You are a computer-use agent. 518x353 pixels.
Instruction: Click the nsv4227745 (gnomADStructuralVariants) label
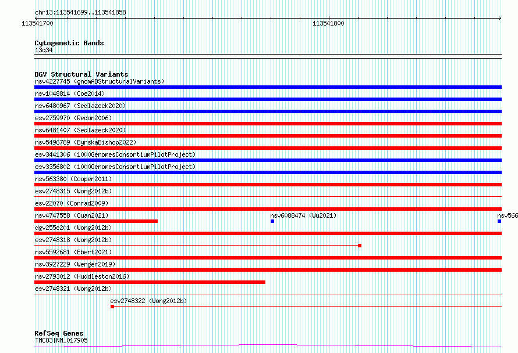click(x=100, y=81)
